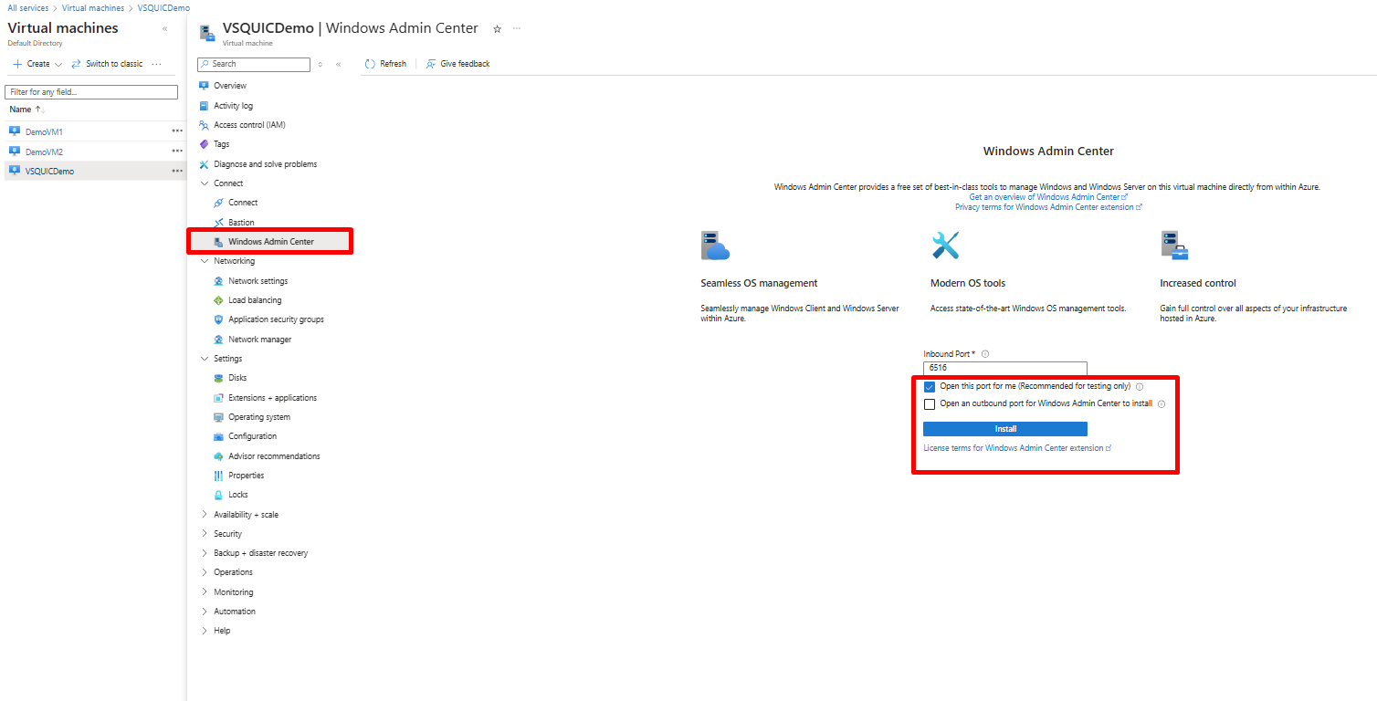
Task: Go to Virtual machines breadcrumb
Action: point(93,7)
